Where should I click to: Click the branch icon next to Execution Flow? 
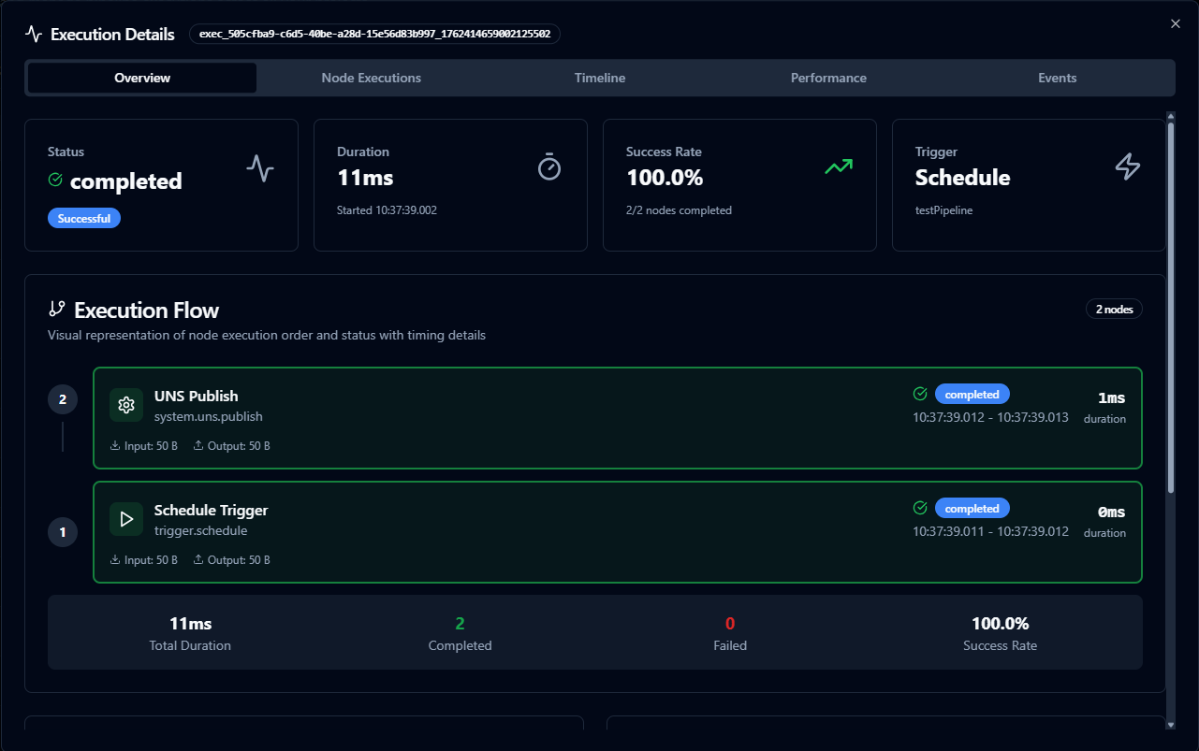(x=57, y=310)
